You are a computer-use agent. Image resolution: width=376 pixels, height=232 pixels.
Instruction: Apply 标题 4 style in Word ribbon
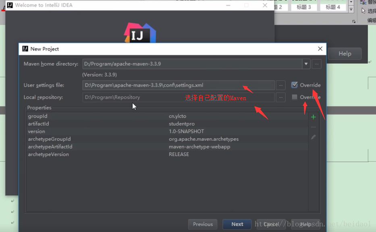point(333,7)
